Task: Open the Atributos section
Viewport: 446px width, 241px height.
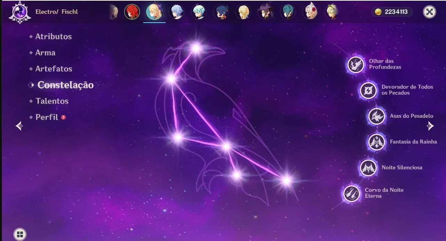Action: (x=53, y=37)
